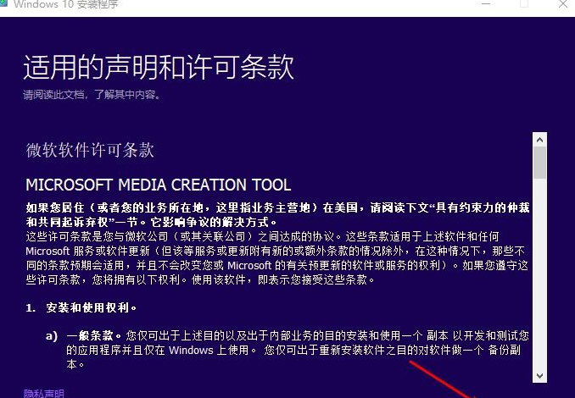575x398 pixels.
Task: Click the license scrollbar down arrow
Action: pyautogui.click(x=539, y=376)
